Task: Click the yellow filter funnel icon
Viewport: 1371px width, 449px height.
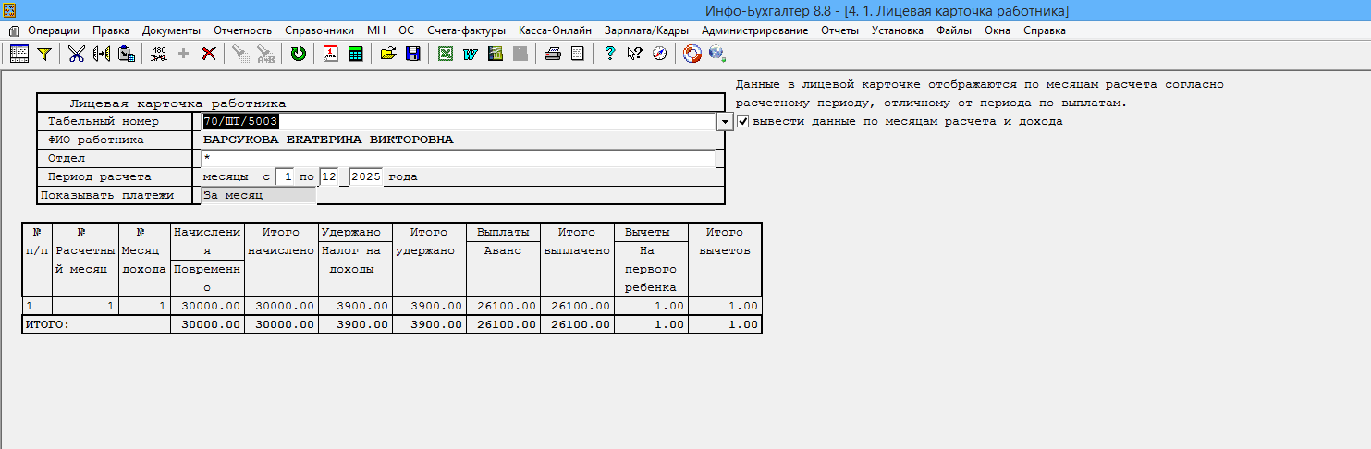Action: [x=43, y=54]
